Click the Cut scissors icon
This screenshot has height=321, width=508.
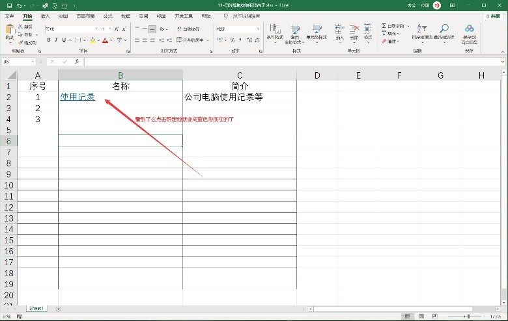click(x=20, y=27)
